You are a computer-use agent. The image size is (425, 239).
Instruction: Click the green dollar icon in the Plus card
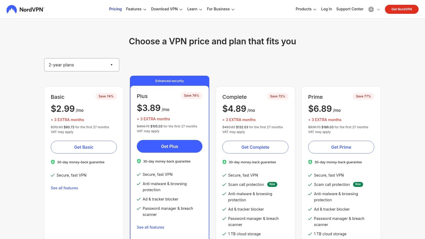(x=139, y=161)
